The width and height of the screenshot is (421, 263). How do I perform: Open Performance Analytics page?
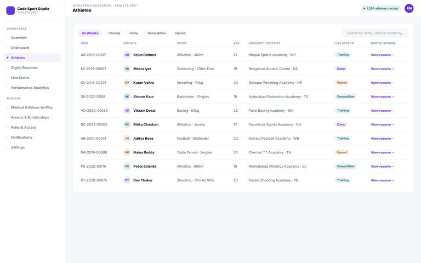(32, 88)
